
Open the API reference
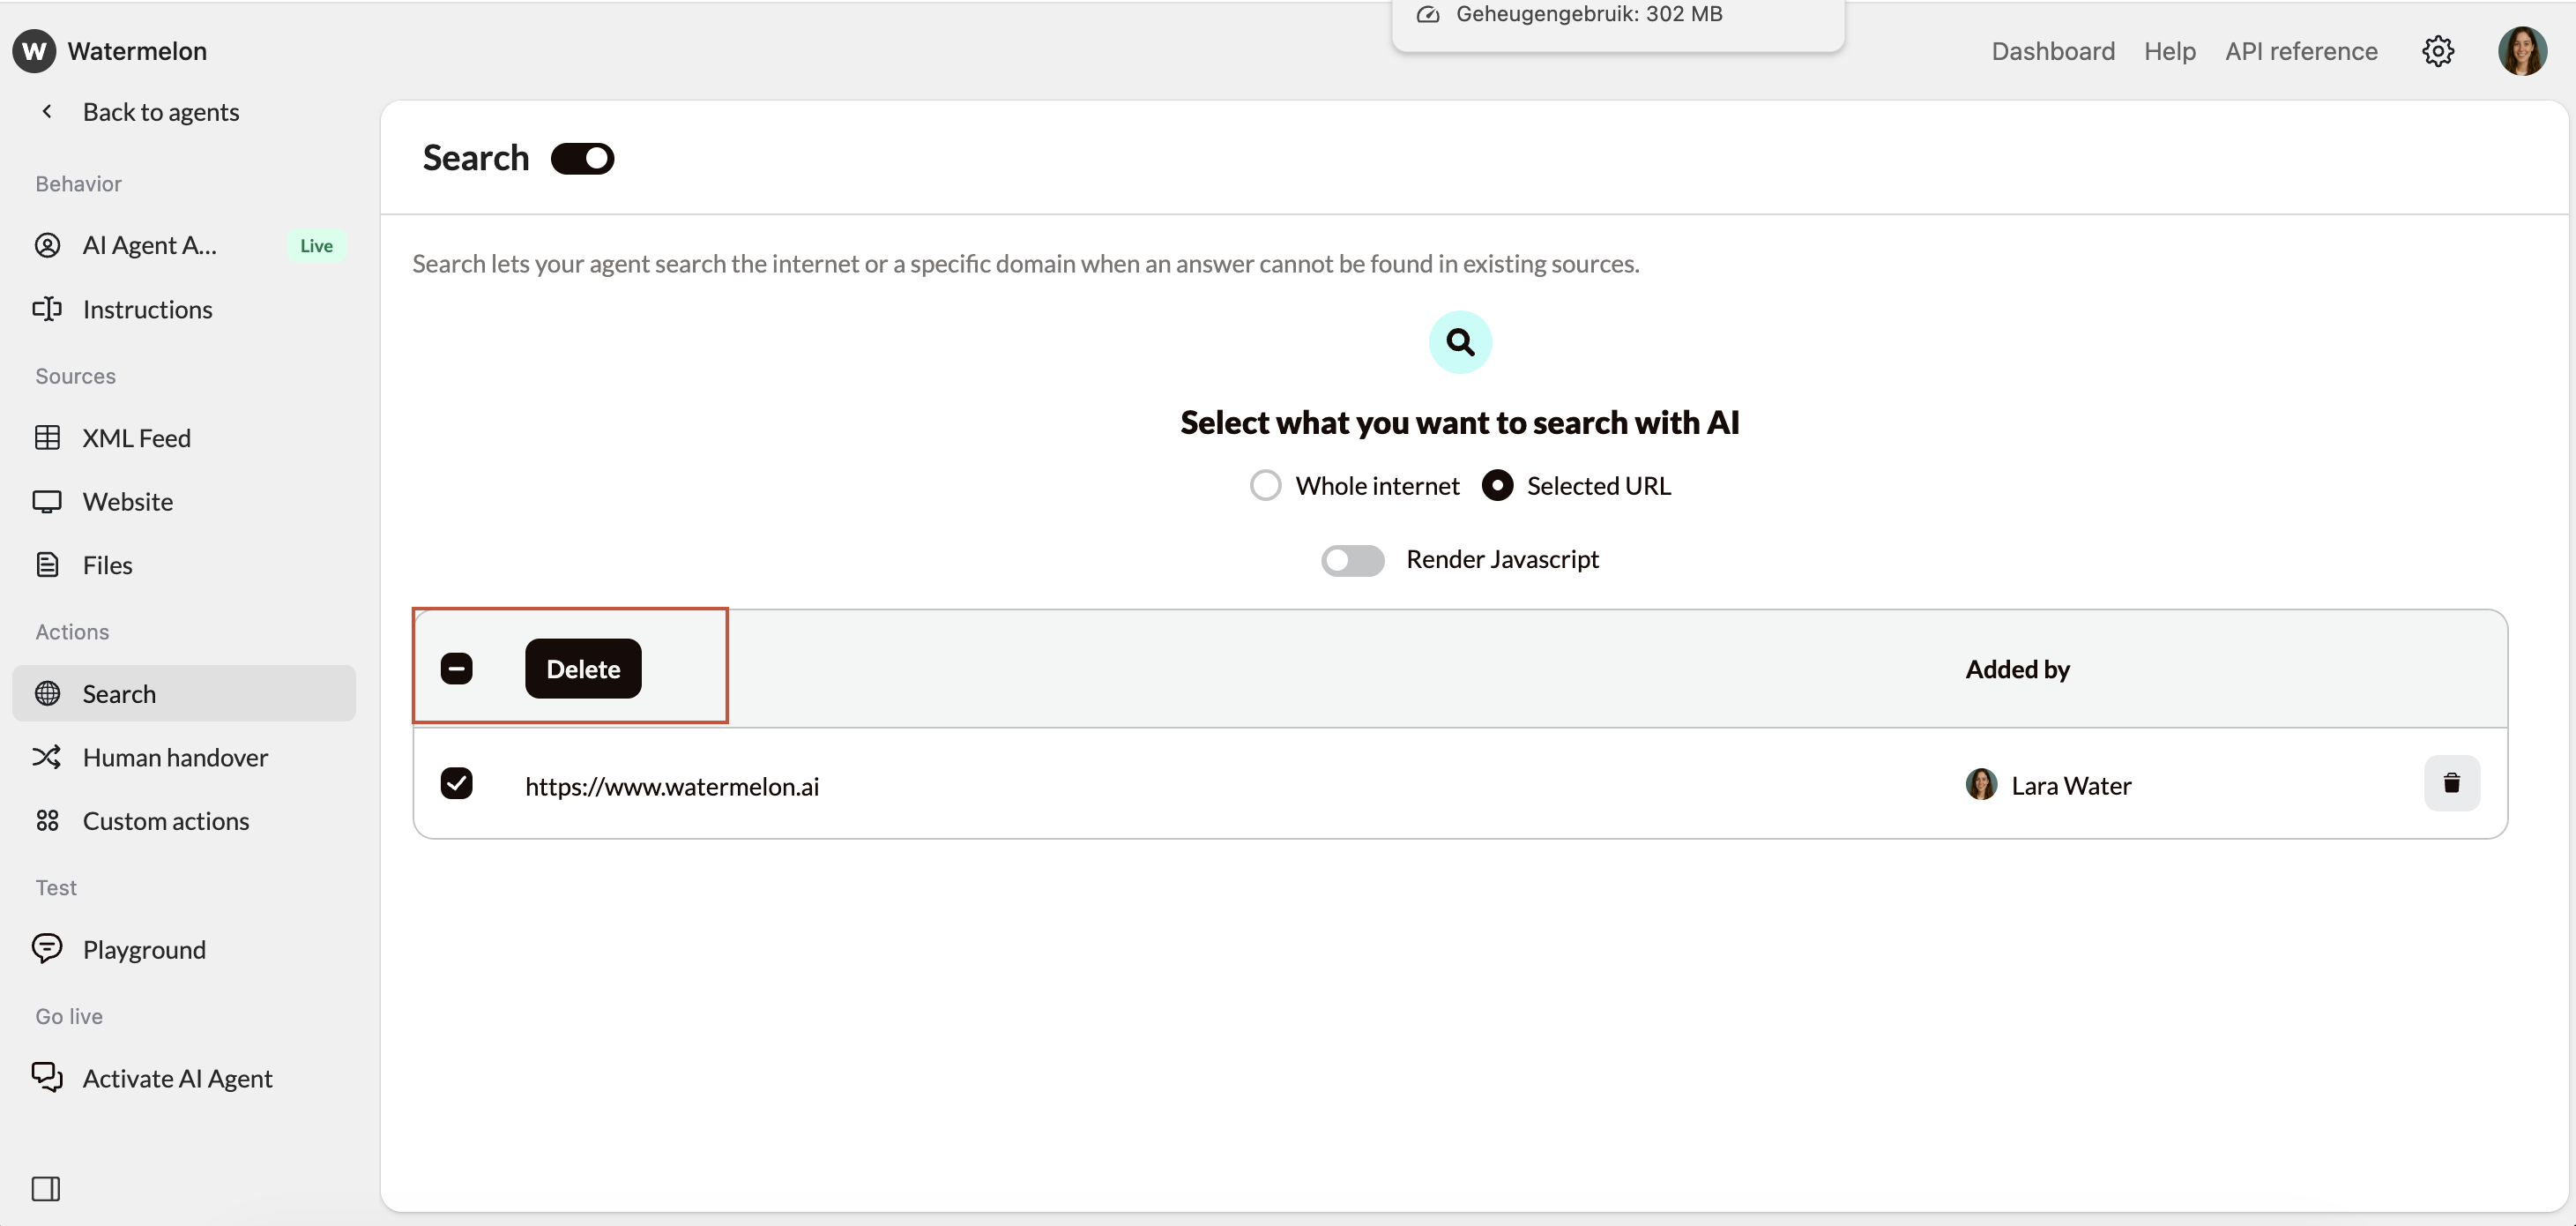[x=2300, y=51]
